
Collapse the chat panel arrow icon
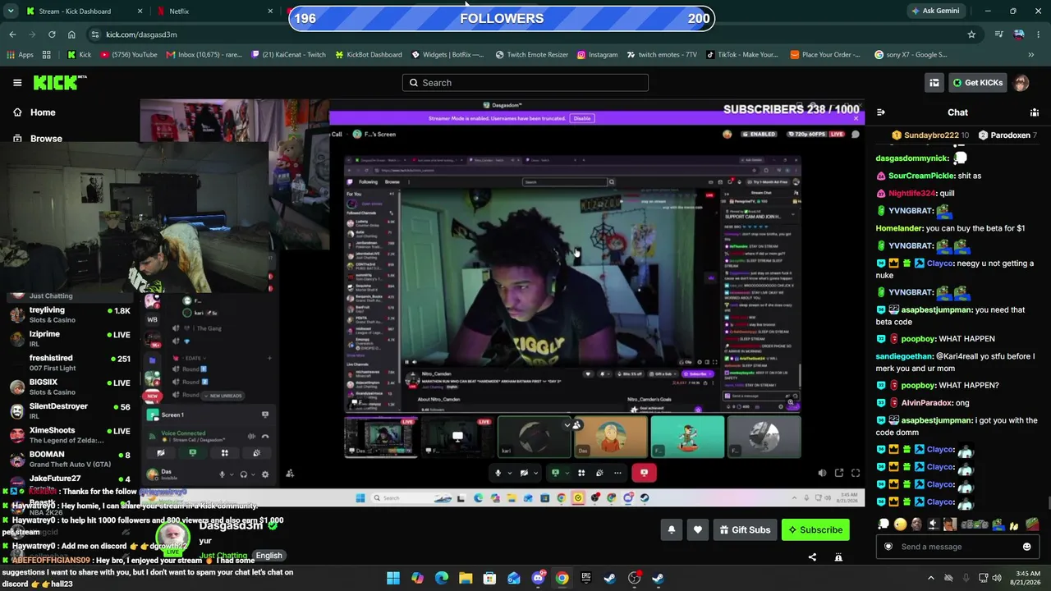tap(881, 112)
